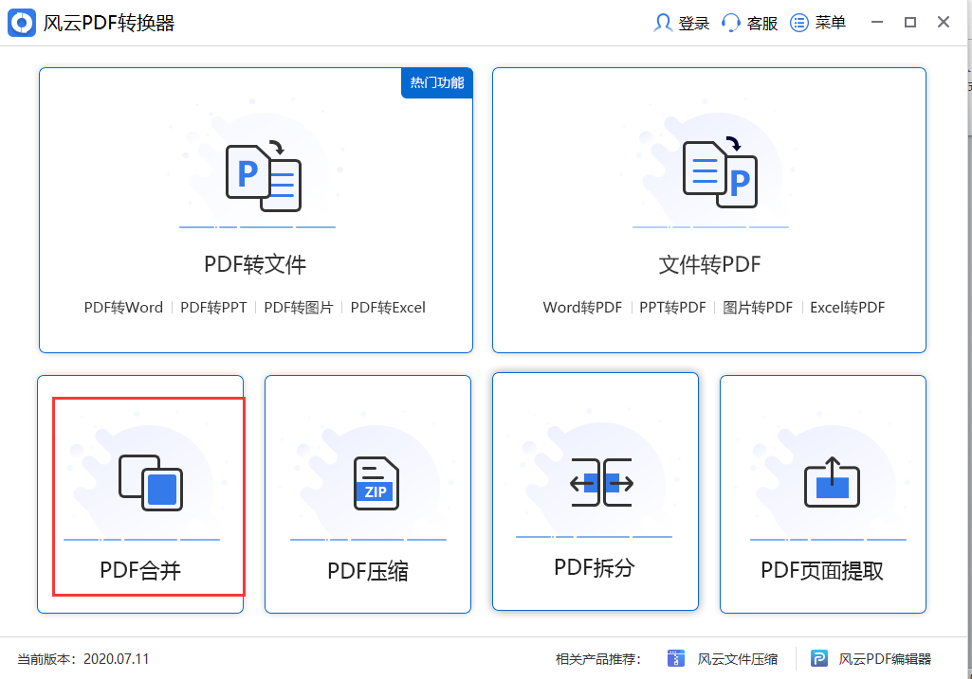The width and height of the screenshot is (972, 679).
Task: Open the 菜单 text label
Action: (x=830, y=23)
